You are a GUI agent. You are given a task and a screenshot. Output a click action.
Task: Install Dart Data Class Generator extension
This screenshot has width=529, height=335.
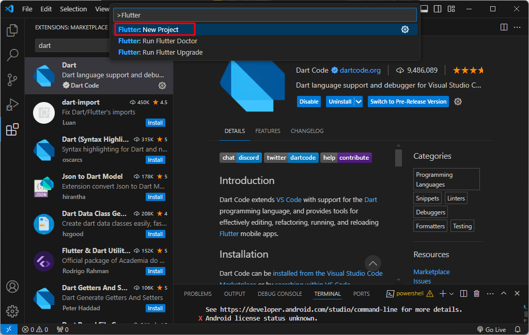(155, 234)
